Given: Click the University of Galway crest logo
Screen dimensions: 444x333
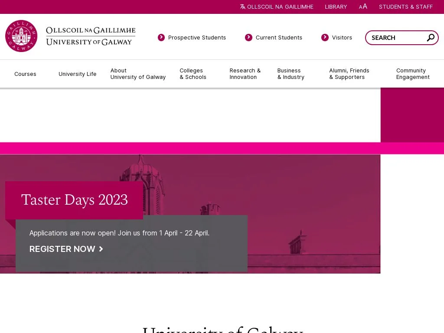Looking at the screenshot, I should (21, 36).
